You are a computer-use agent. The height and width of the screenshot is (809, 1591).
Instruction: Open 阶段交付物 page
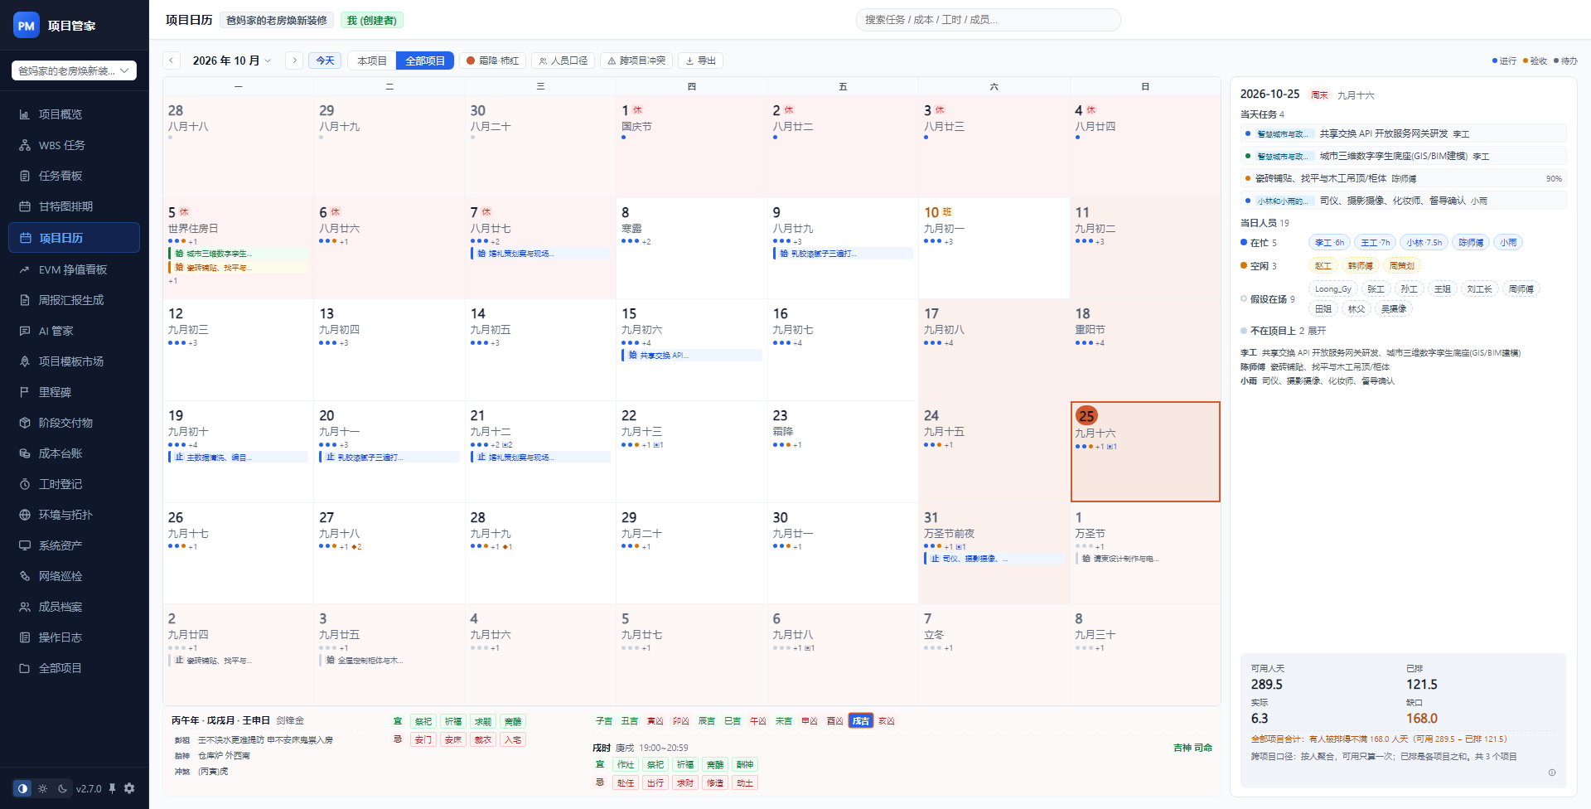(x=74, y=423)
